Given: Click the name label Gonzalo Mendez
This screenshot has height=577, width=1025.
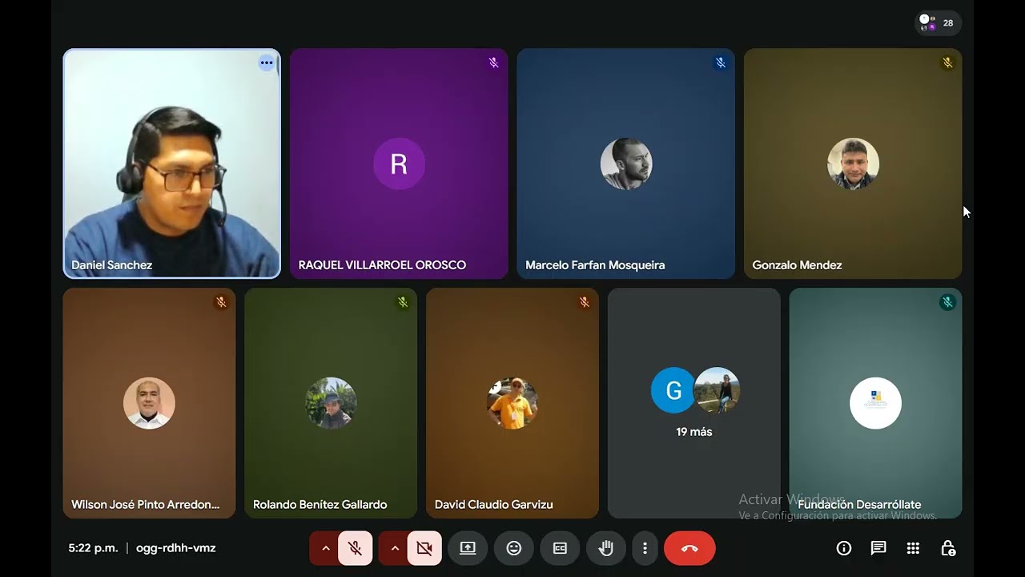Looking at the screenshot, I should coord(797,265).
